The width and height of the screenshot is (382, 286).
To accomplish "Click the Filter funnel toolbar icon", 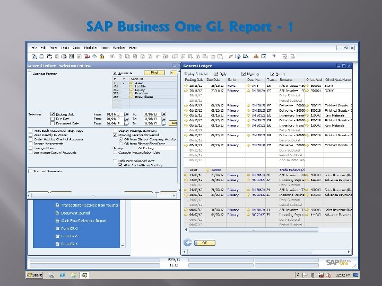I will pyautogui.click(x=158, y=57).
